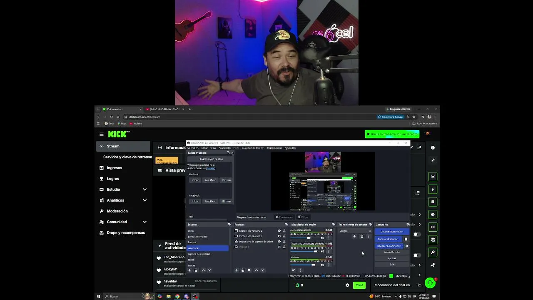Open the Archivo menu in OBS
The height and width of the screenshot is (300, 533).
coord(192,148)
